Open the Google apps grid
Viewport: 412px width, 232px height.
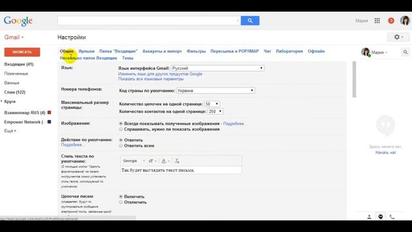coord(377,21)
